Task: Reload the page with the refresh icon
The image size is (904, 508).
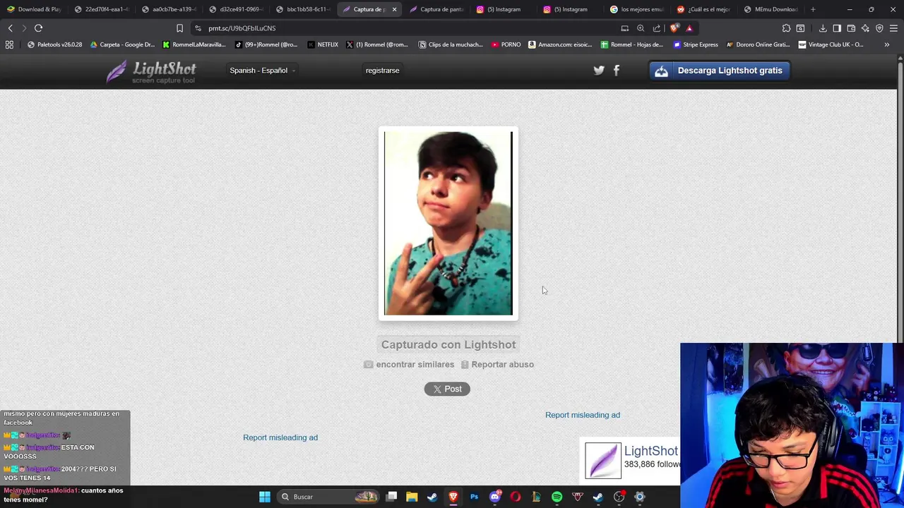Action: point(38,28)
